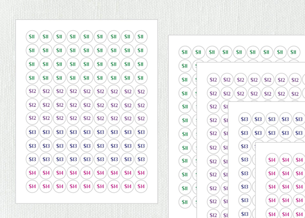Click the top-left $14 sticker on the pink sheet

[x=272, y=160]
